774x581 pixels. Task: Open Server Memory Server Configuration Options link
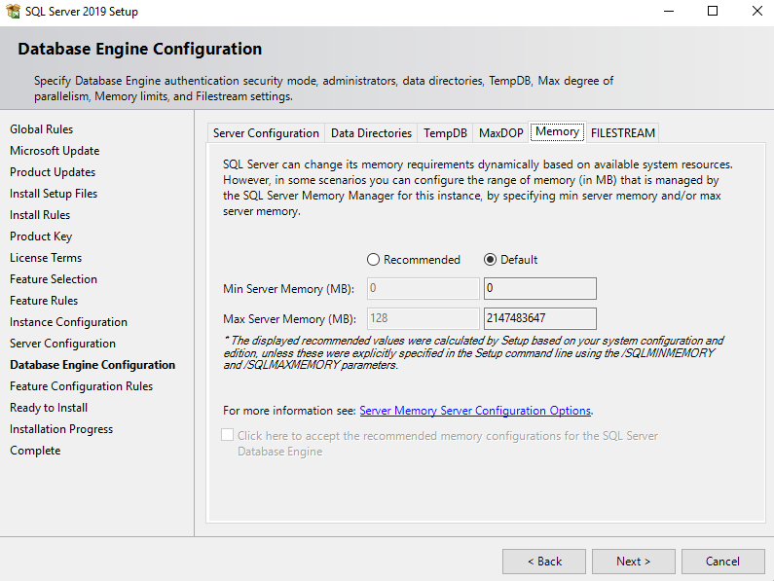click(475, 411)
